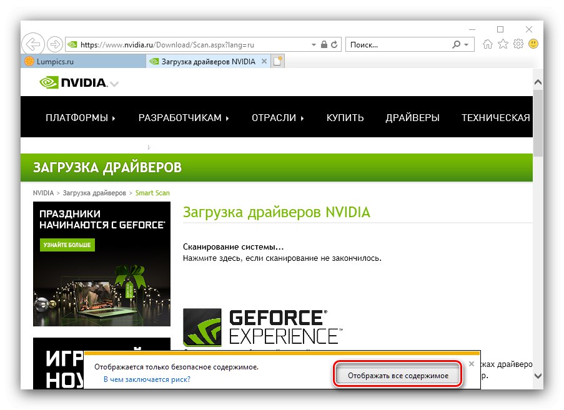
Task: Click the УЗНАЙТЕ БОЛЬШЕ banner button
Action: (x=67, y=245)
